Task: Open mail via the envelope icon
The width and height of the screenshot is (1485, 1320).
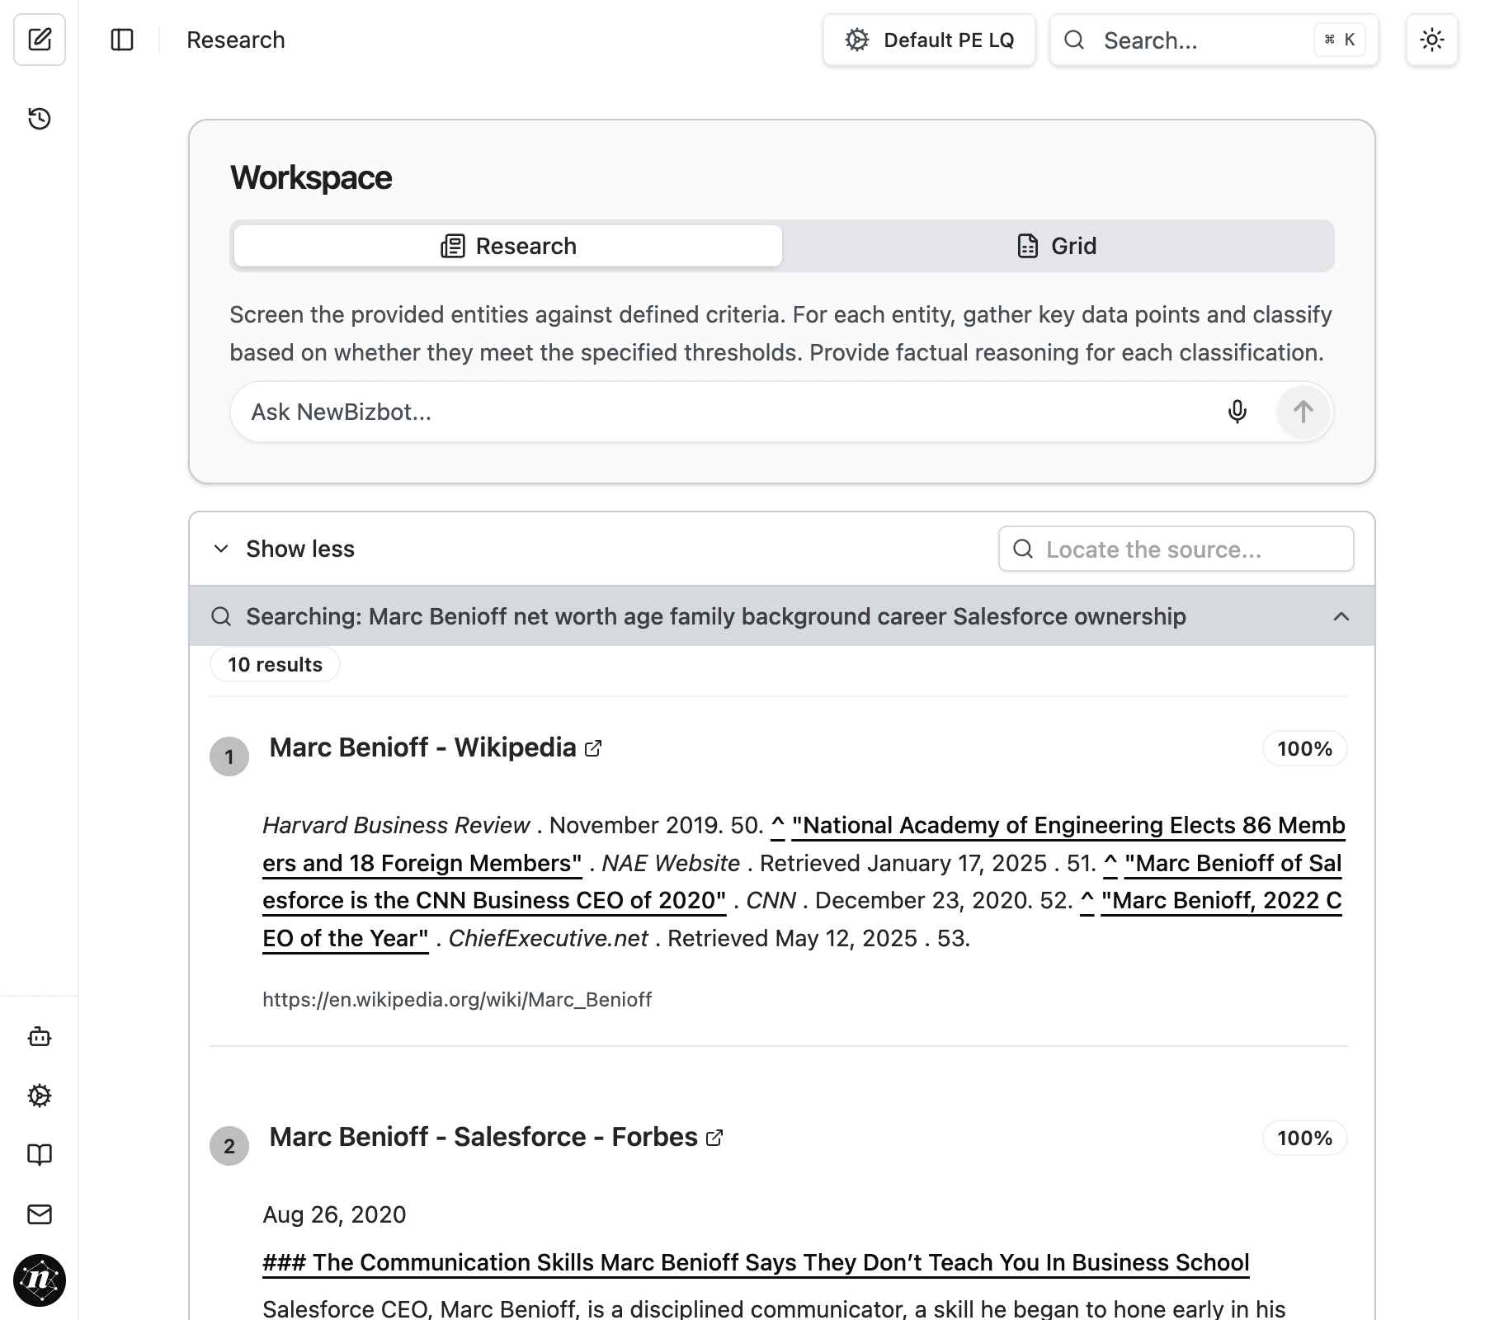Action: tap(39, 1214)
